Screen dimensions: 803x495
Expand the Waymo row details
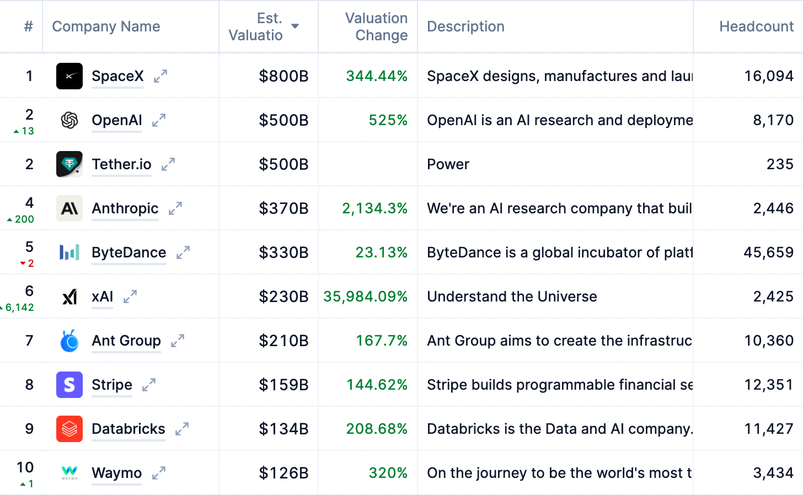[159, 473]
